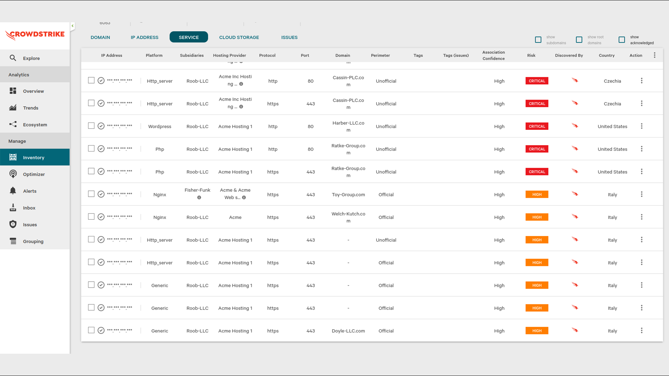Sort by the Hosting Provider column header
This screenshot has height=376, width=669.
[230, 55]
